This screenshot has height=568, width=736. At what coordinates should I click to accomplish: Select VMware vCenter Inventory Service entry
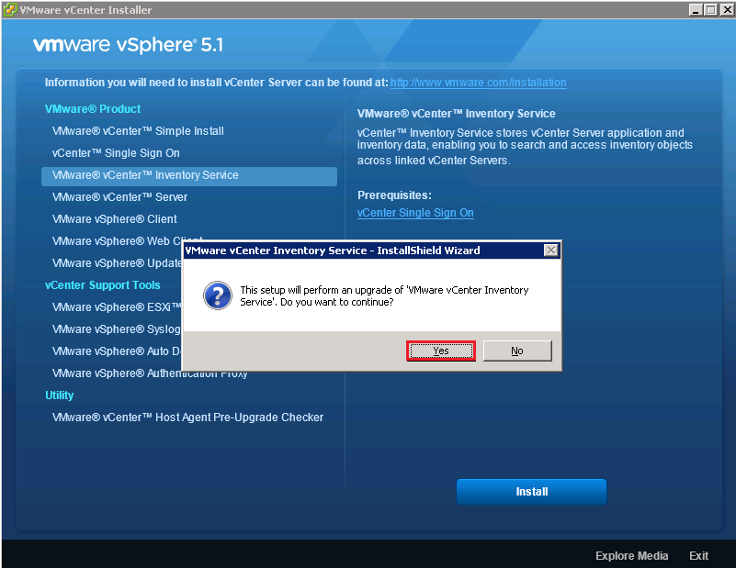[x=145, y=175]
